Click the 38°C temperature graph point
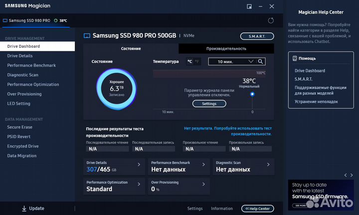 click(x=252, y=94)
